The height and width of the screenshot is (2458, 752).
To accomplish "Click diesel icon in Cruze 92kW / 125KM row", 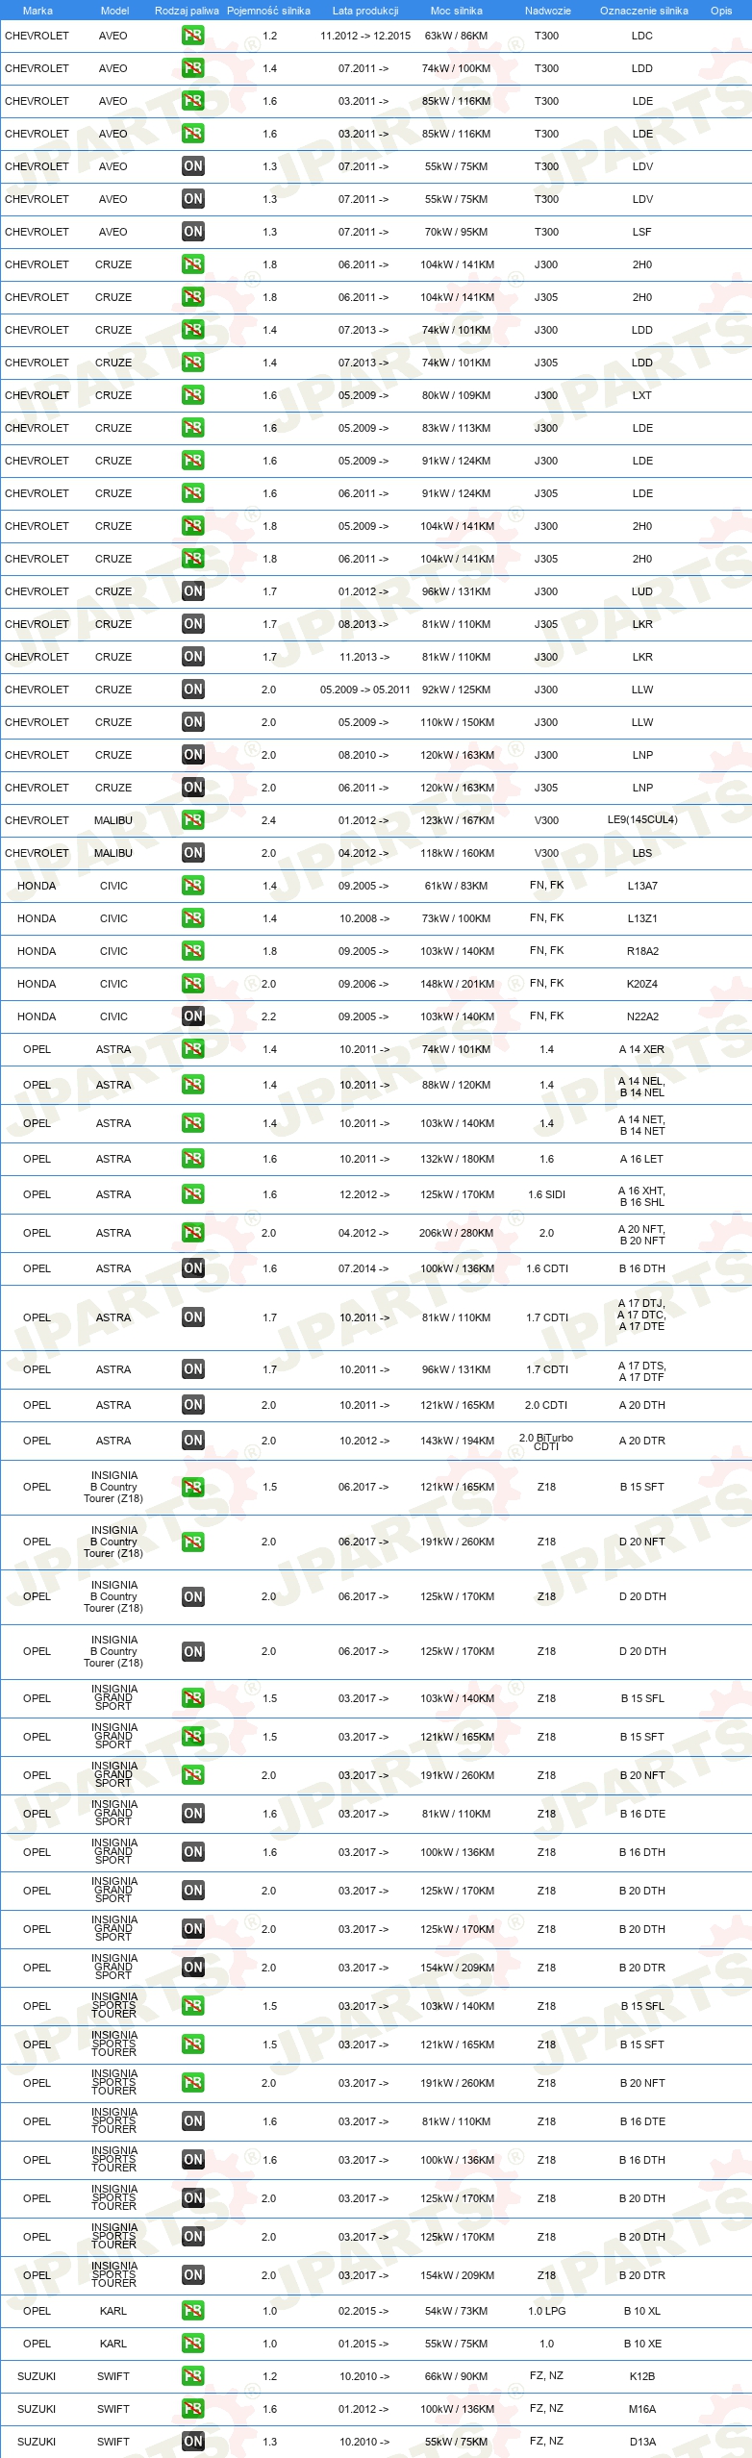I will click(192, 690).
